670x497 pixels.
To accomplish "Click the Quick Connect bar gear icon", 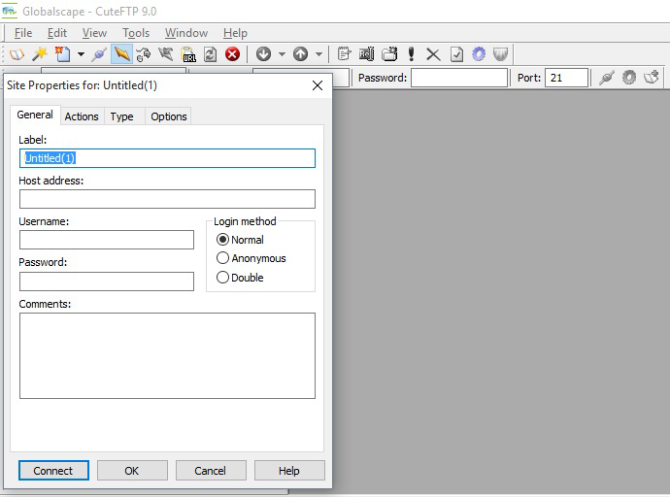I will click(x=628, y=78).
